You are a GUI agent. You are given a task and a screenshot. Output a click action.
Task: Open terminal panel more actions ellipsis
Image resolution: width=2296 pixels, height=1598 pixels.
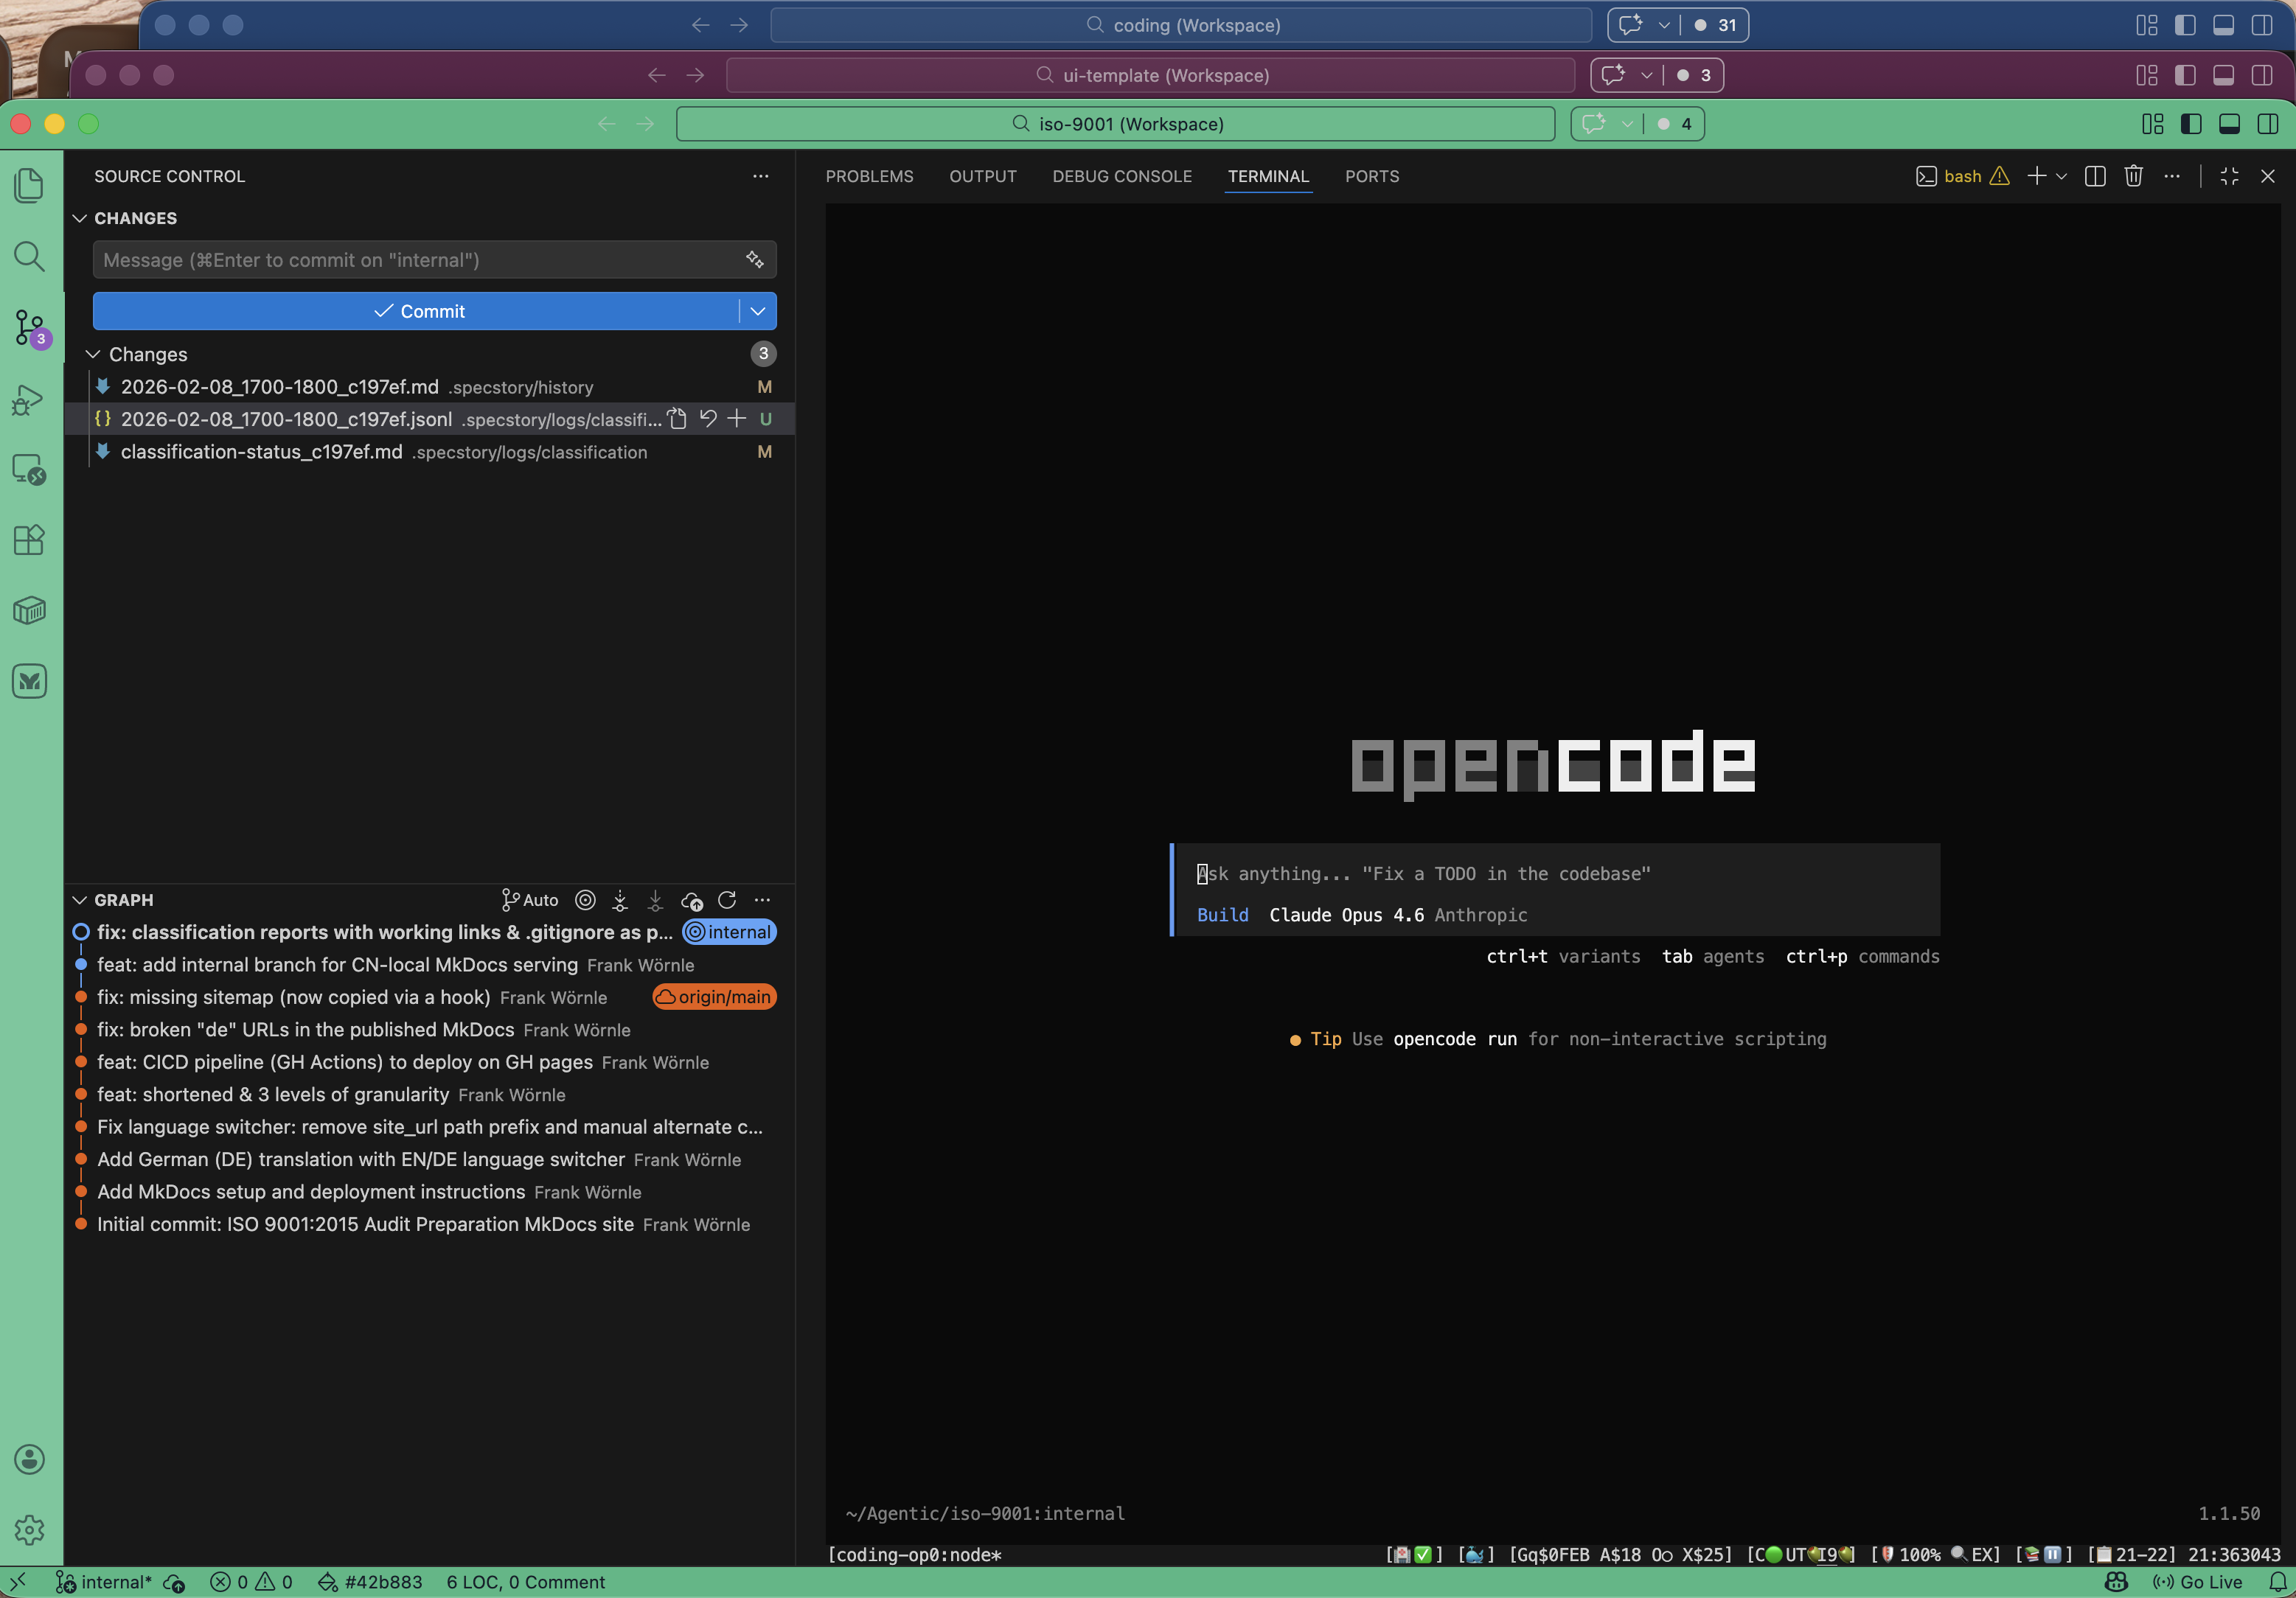pos(2172,176)
